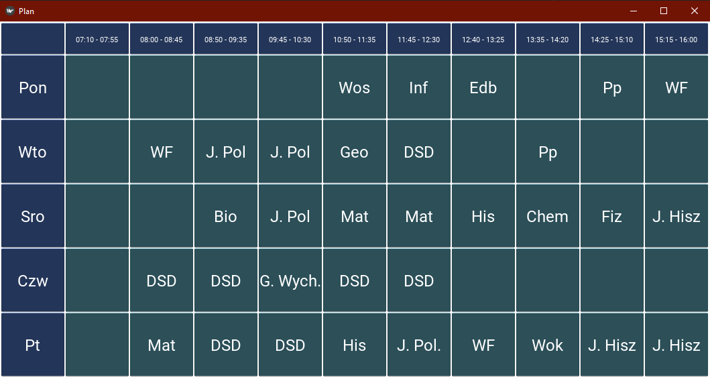The image size is (710, 377).
Task: Click the empty Monday 07:10 slot
Action: coord(97,87)
